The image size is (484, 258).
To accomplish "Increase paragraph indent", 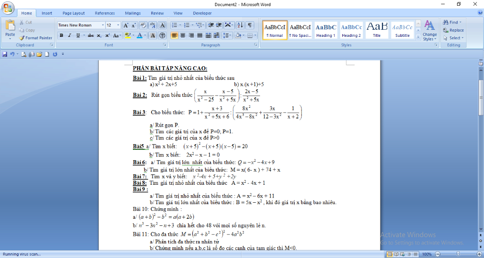I will click(219, 25).
